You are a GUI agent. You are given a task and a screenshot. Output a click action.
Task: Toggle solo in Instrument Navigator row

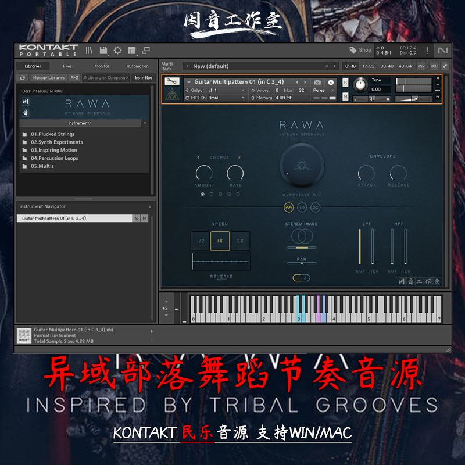point(137,219)
